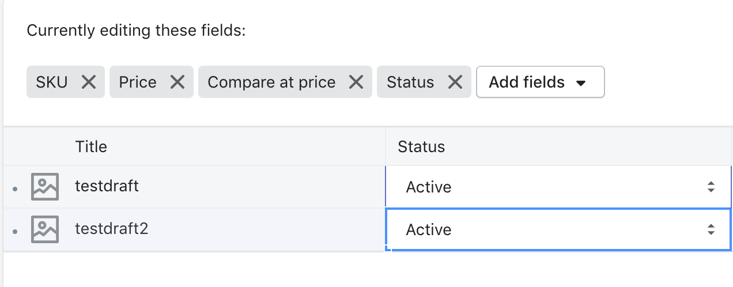Click X on Compare at price tag
Screen dimensions: 733x287
pyautogui.click(x=356, y=82)
